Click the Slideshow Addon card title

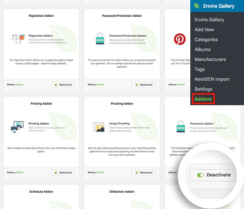pos(122,192)
